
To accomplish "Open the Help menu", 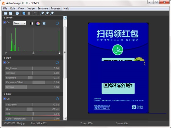I will (x=66, y=9).
